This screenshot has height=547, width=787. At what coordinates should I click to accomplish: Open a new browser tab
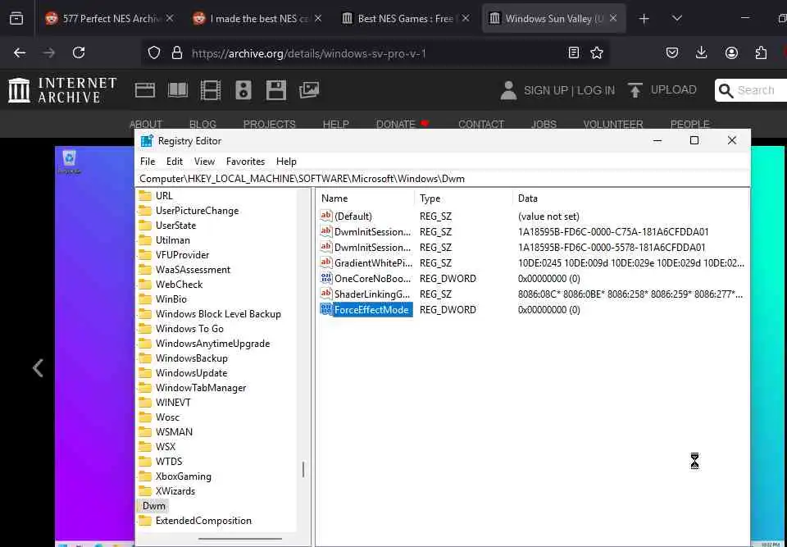click(x=644, y=19)
